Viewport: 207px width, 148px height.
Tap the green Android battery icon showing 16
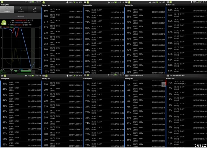click(4, 23)
